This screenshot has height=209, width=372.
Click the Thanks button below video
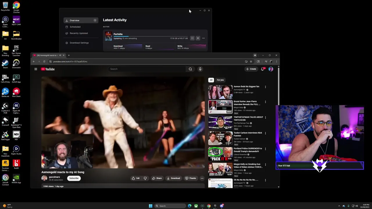coord(191,178)
